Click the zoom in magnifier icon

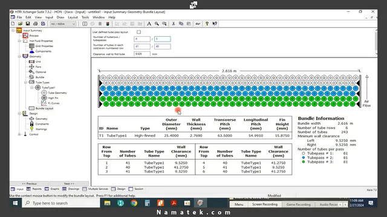[x=157, y=24]
